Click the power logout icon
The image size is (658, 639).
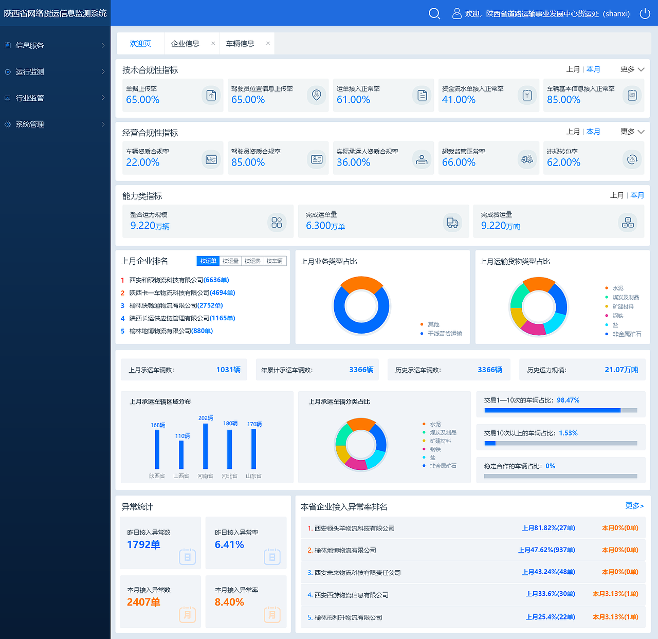pyautogui.click(x=645, y=13)
